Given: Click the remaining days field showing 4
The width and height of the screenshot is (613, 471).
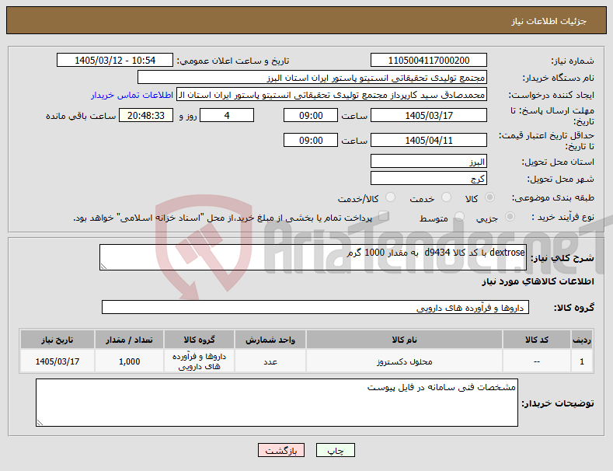Looking at the screenshot, I should coord(227,115).
